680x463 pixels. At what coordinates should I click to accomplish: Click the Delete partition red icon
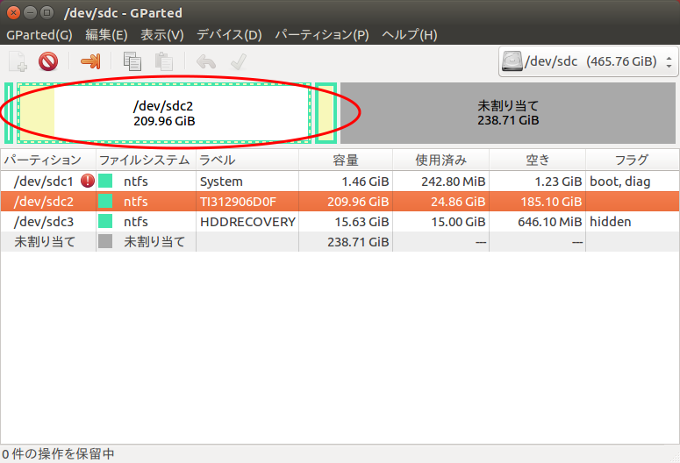pos(48,61)
